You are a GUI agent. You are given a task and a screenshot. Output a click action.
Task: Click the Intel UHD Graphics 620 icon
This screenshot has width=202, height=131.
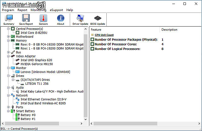coord(17,60)
